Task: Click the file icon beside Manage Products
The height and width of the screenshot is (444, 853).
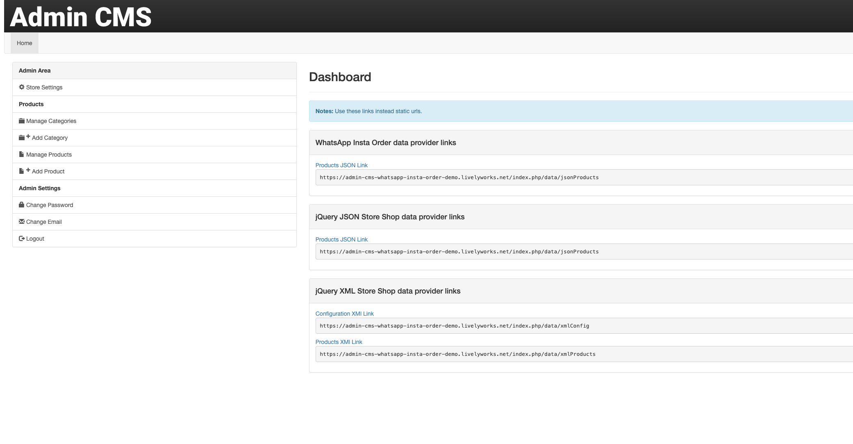Action: click(21, 155)
